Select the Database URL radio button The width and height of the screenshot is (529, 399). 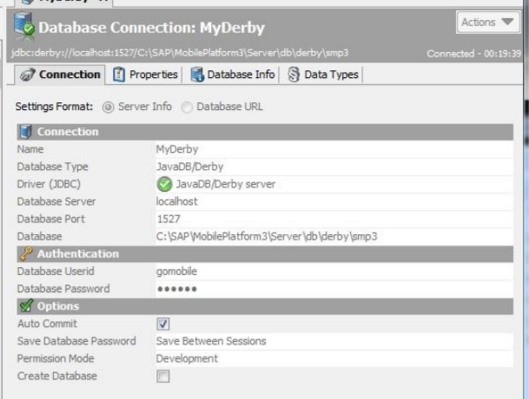point(187,108)
